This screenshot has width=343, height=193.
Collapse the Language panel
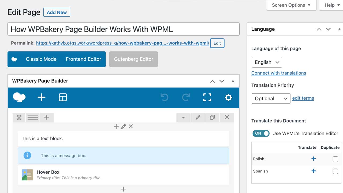click(339, 29)
